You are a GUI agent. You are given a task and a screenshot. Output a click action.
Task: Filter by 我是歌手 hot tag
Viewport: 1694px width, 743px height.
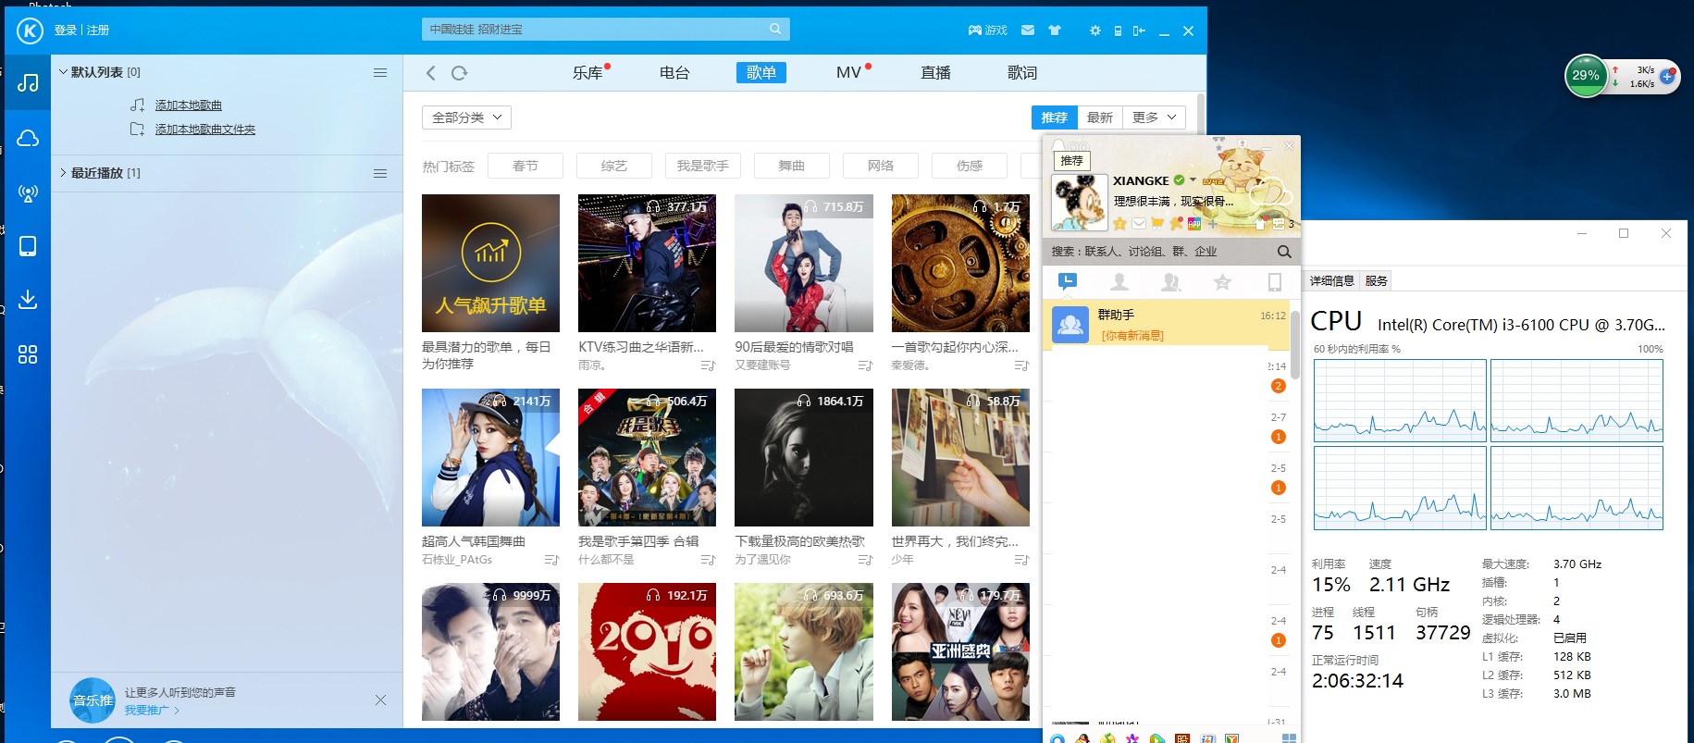point(703,166)
